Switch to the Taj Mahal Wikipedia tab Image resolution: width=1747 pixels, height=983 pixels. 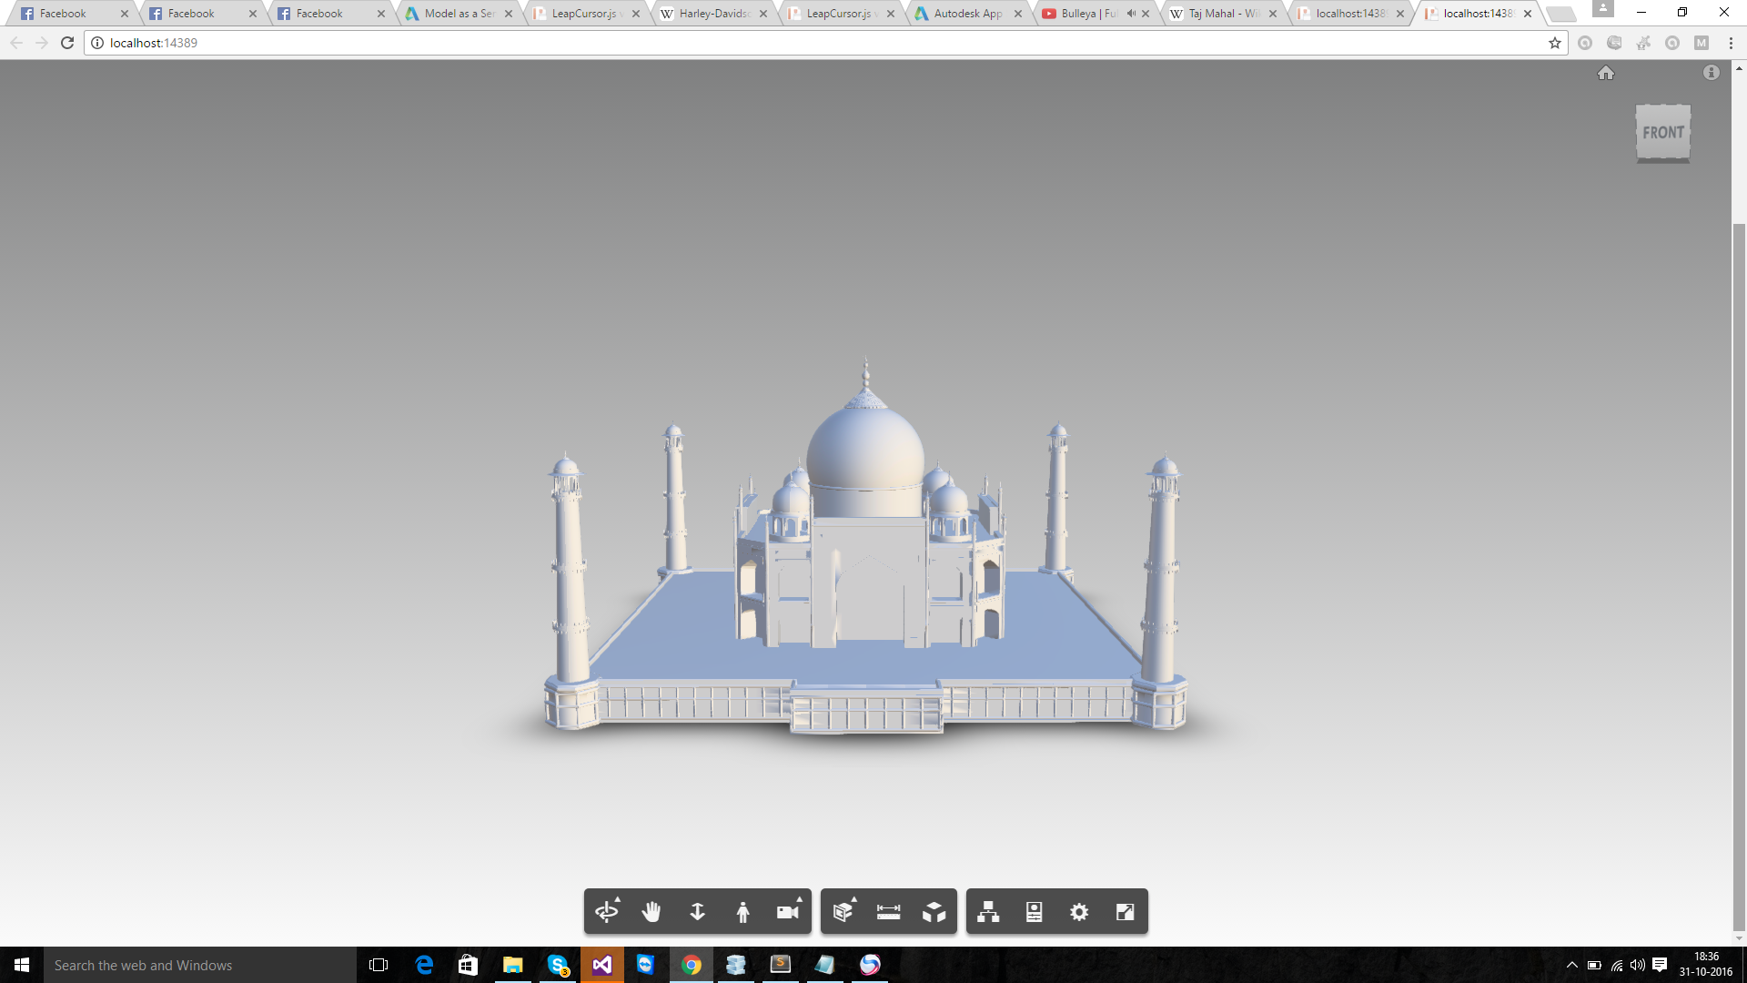tap(1222, 14)
